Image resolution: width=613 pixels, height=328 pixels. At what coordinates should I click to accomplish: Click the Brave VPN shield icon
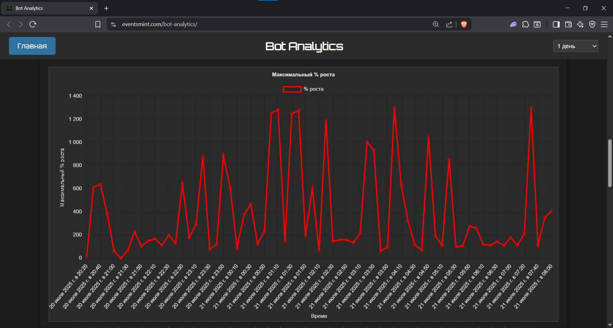(x=592, y=24)
